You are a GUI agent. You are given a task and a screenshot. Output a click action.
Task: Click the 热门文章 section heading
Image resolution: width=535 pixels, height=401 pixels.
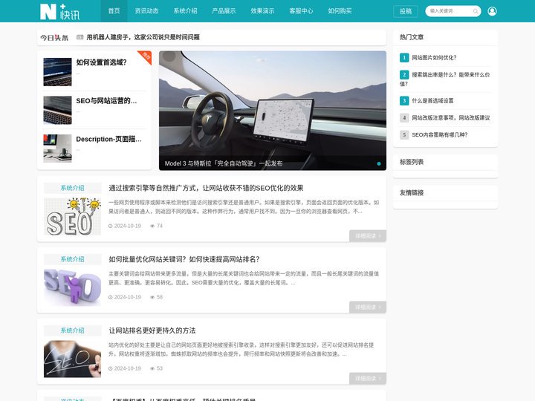412,37
